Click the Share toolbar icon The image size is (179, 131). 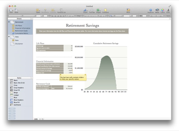click(x=128, y=11)
